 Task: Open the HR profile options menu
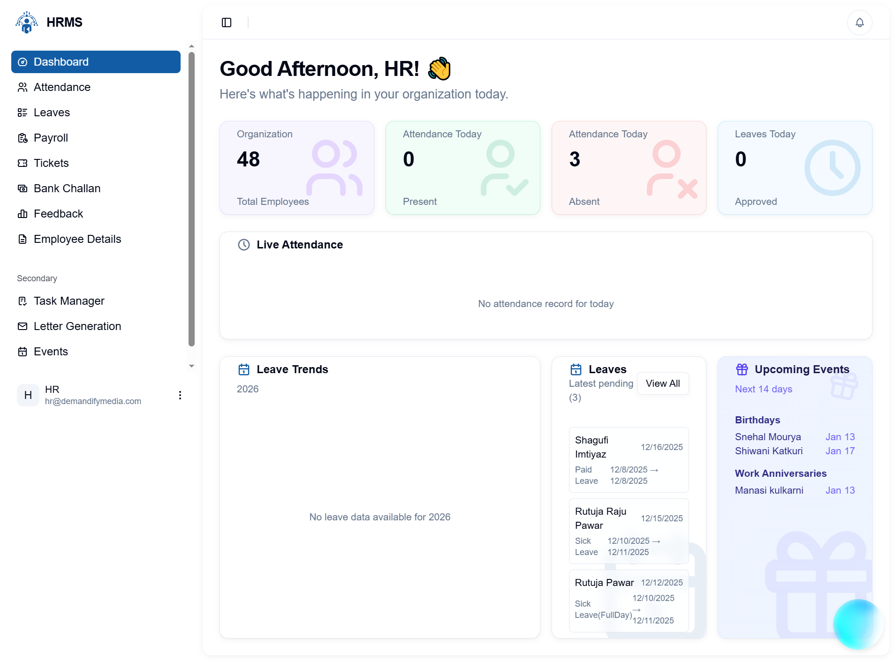pyautogui.click(x=180, y=395)
